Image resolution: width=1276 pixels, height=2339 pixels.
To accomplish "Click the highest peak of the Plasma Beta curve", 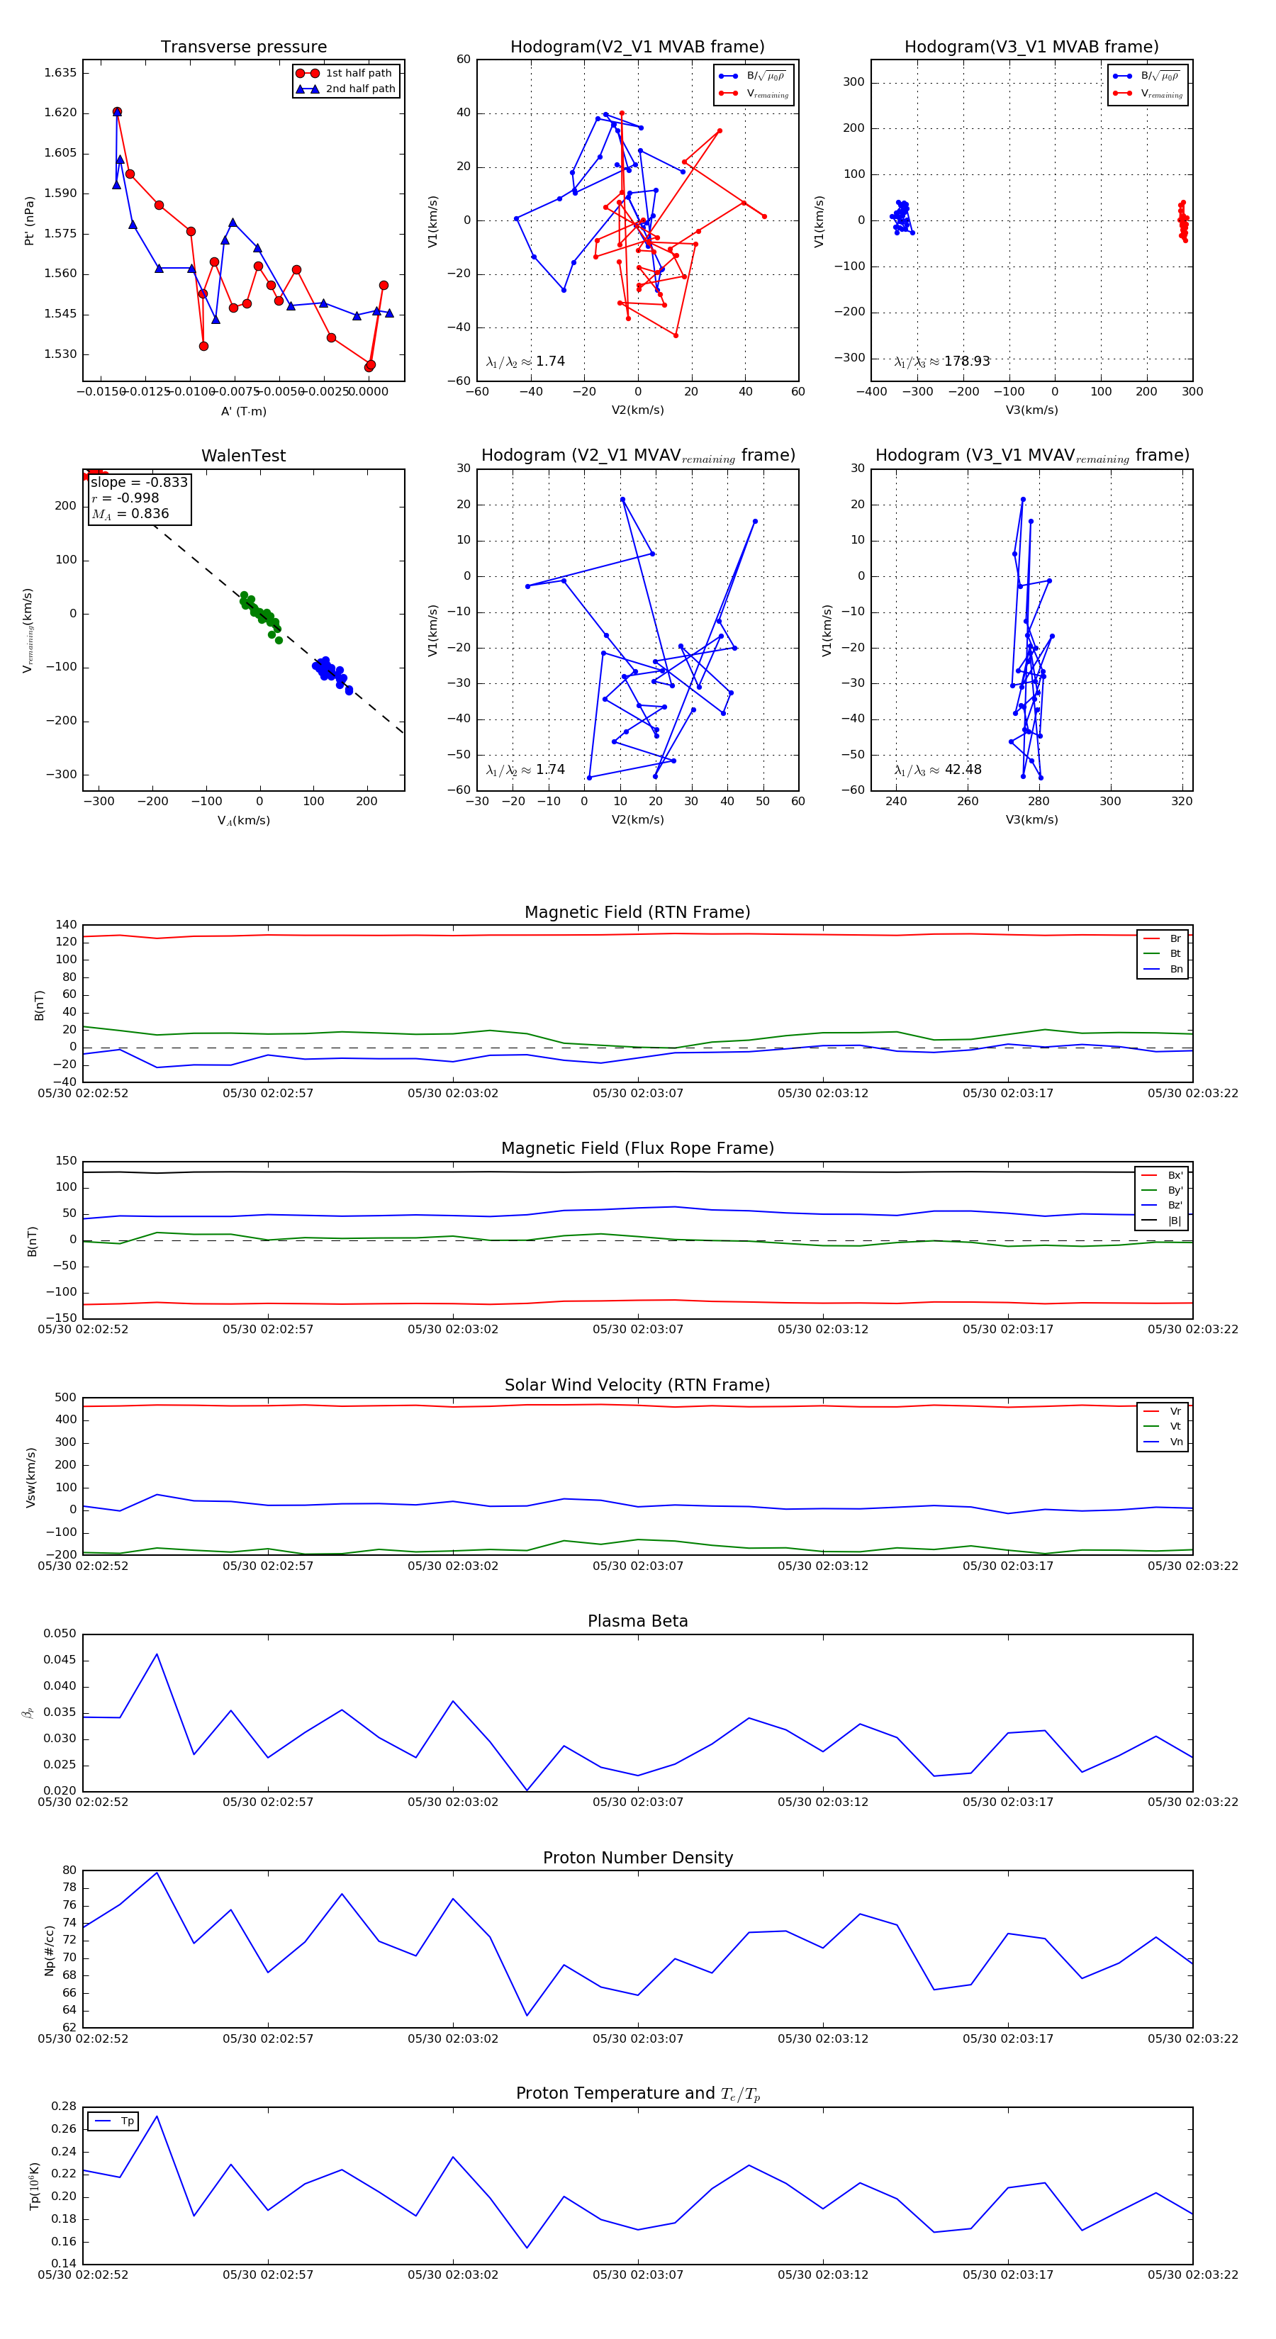I will pyautogui.click(x=156, y=1654).
